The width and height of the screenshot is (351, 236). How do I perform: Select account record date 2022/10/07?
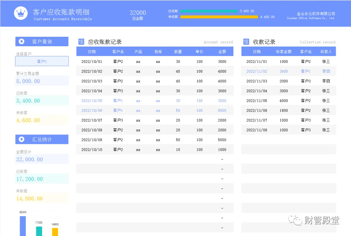tap(92, 120)
